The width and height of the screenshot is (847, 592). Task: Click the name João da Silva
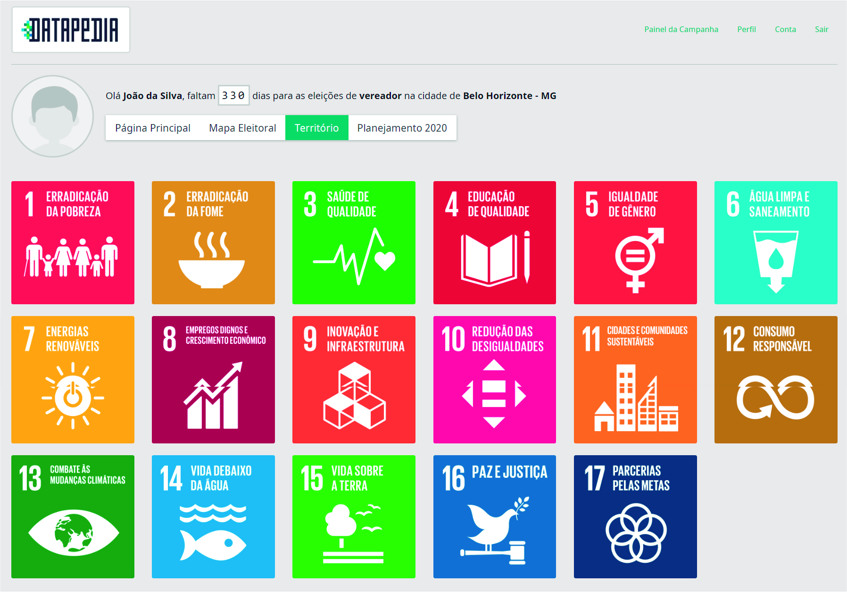[152, 96]
